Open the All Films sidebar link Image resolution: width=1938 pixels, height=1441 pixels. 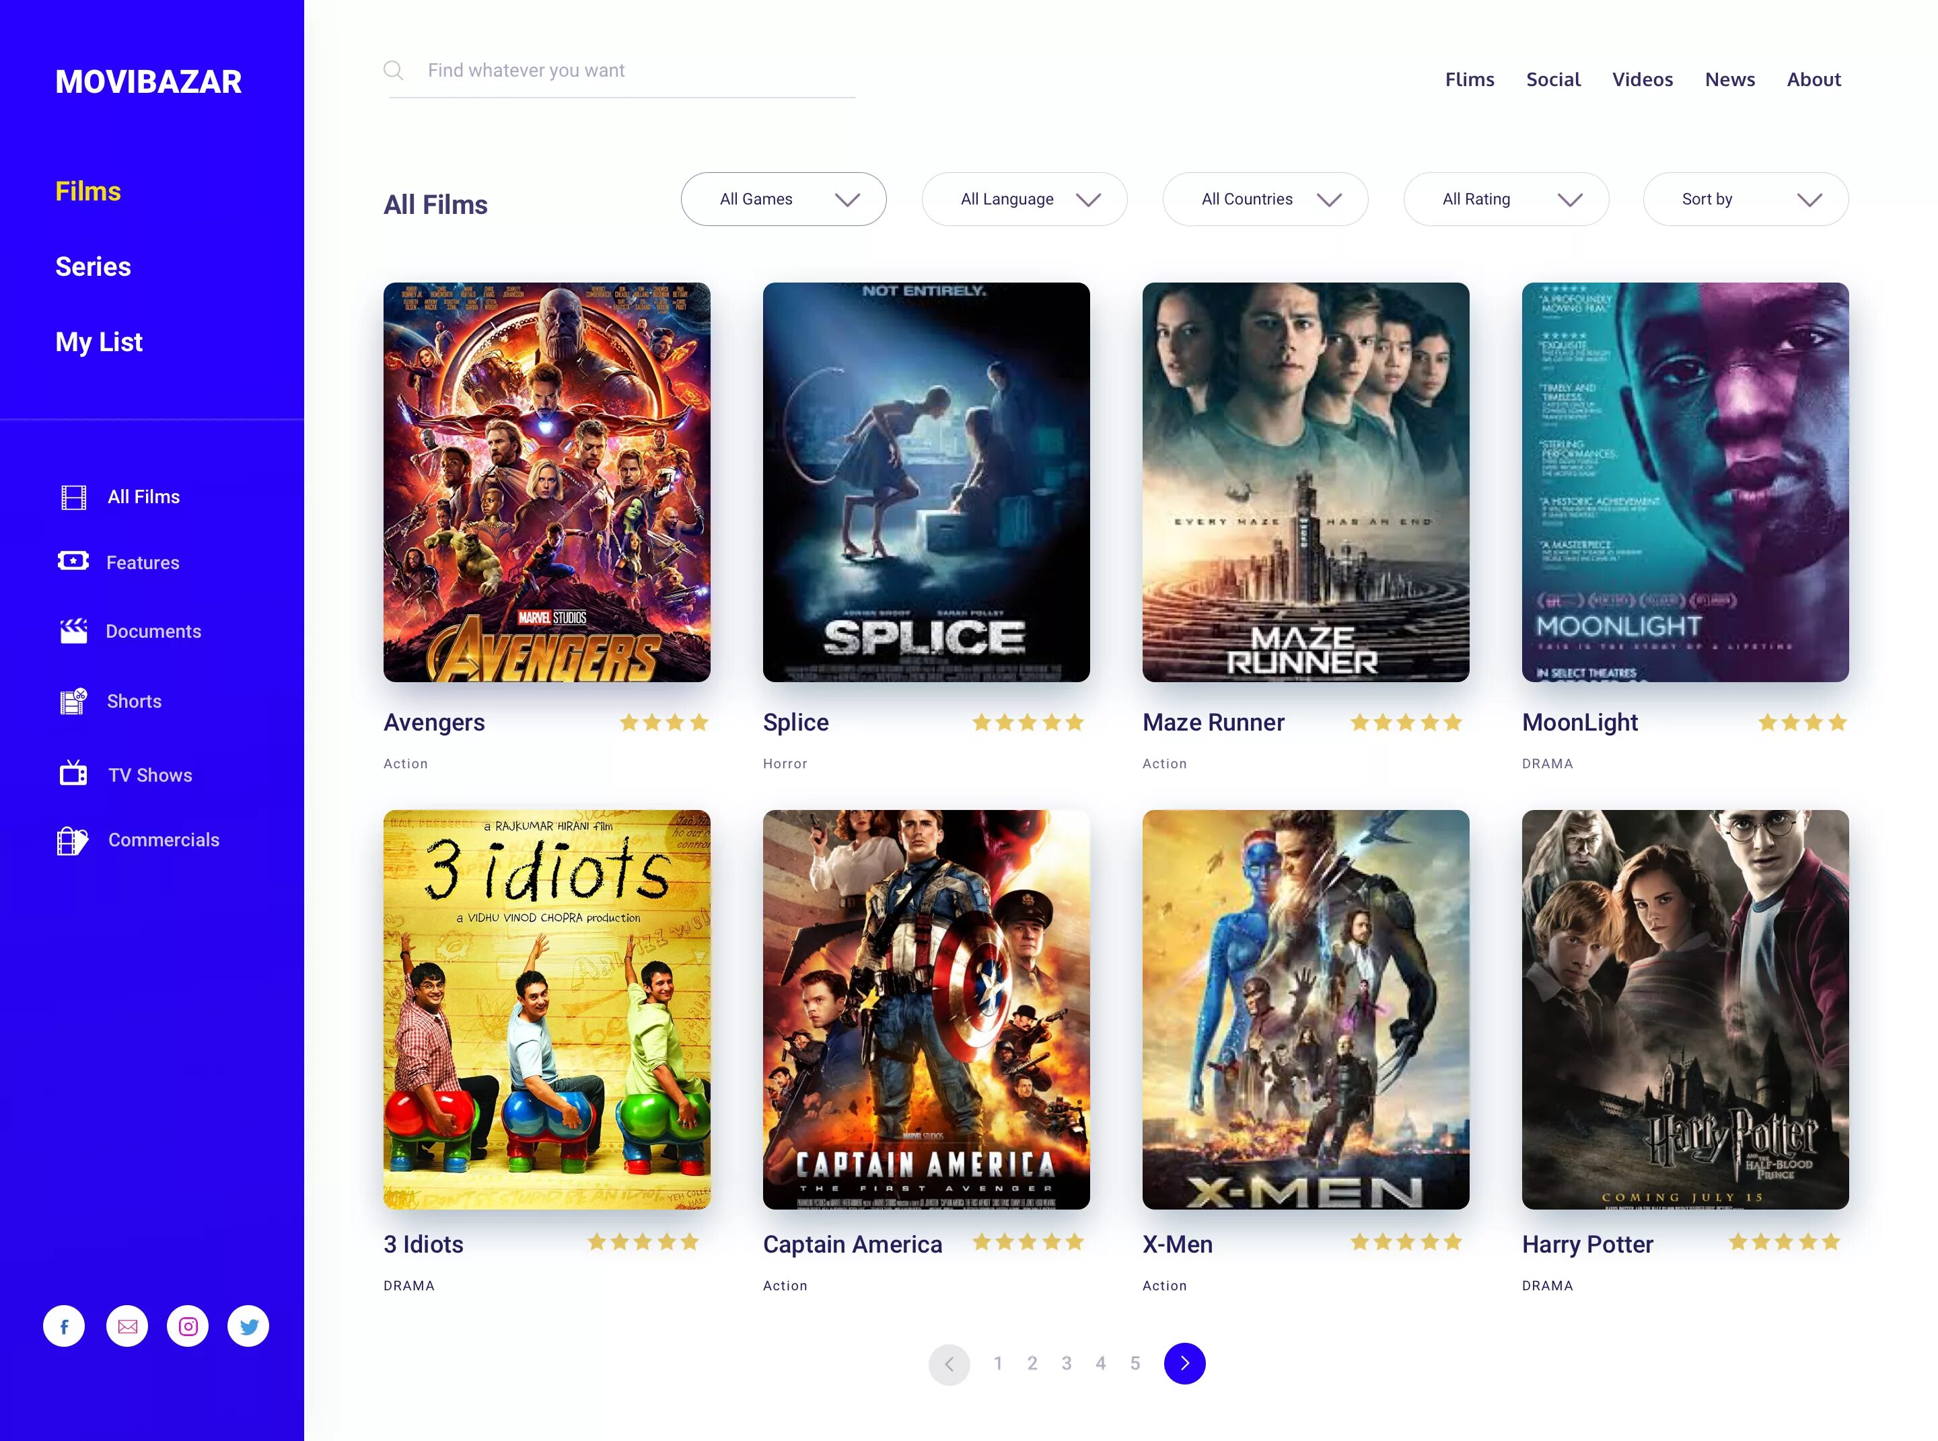click(144, 496)
